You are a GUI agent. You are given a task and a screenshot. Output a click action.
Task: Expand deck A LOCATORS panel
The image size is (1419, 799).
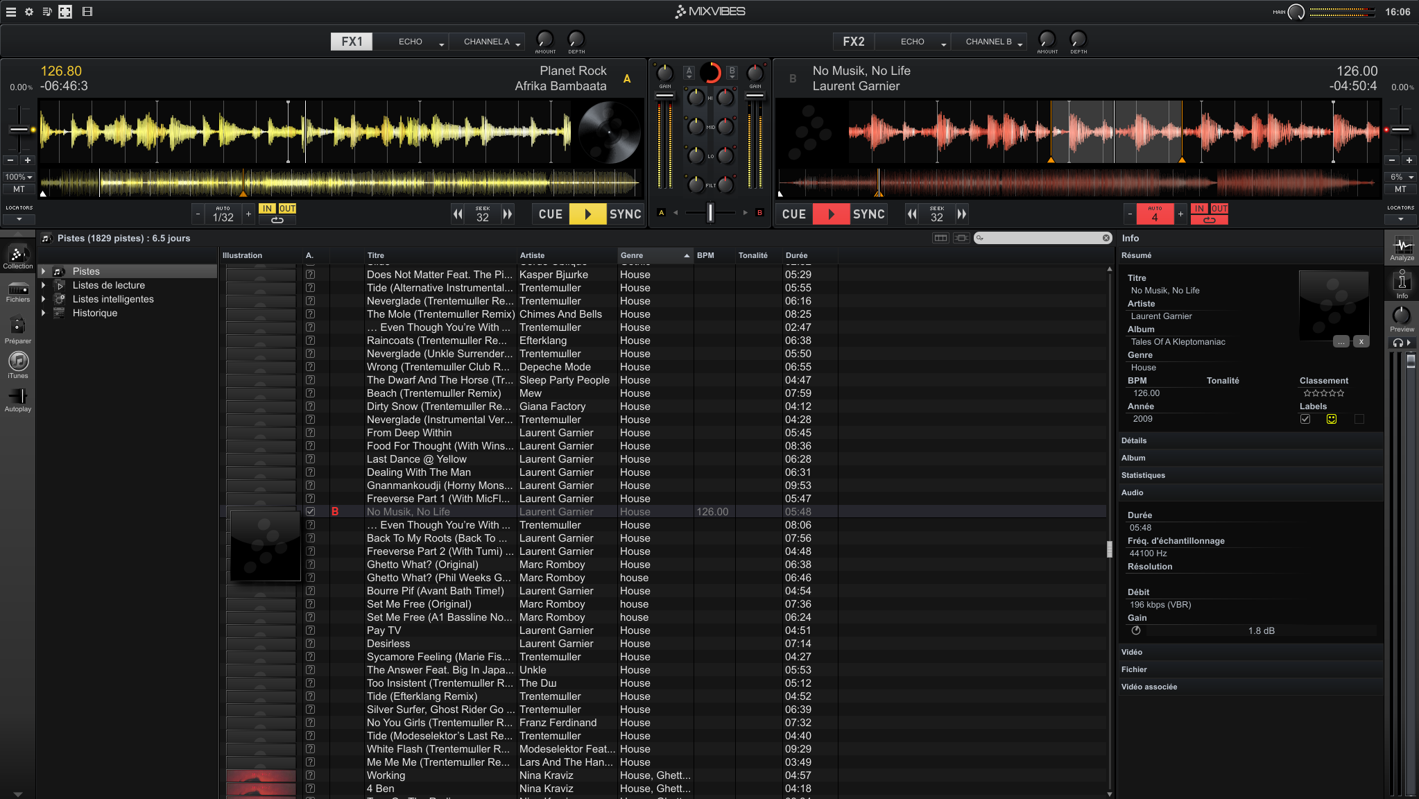pyautogui.click(x=19, y=219)
